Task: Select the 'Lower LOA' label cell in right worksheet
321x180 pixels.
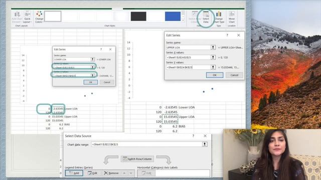Action: tap(187, 107)
